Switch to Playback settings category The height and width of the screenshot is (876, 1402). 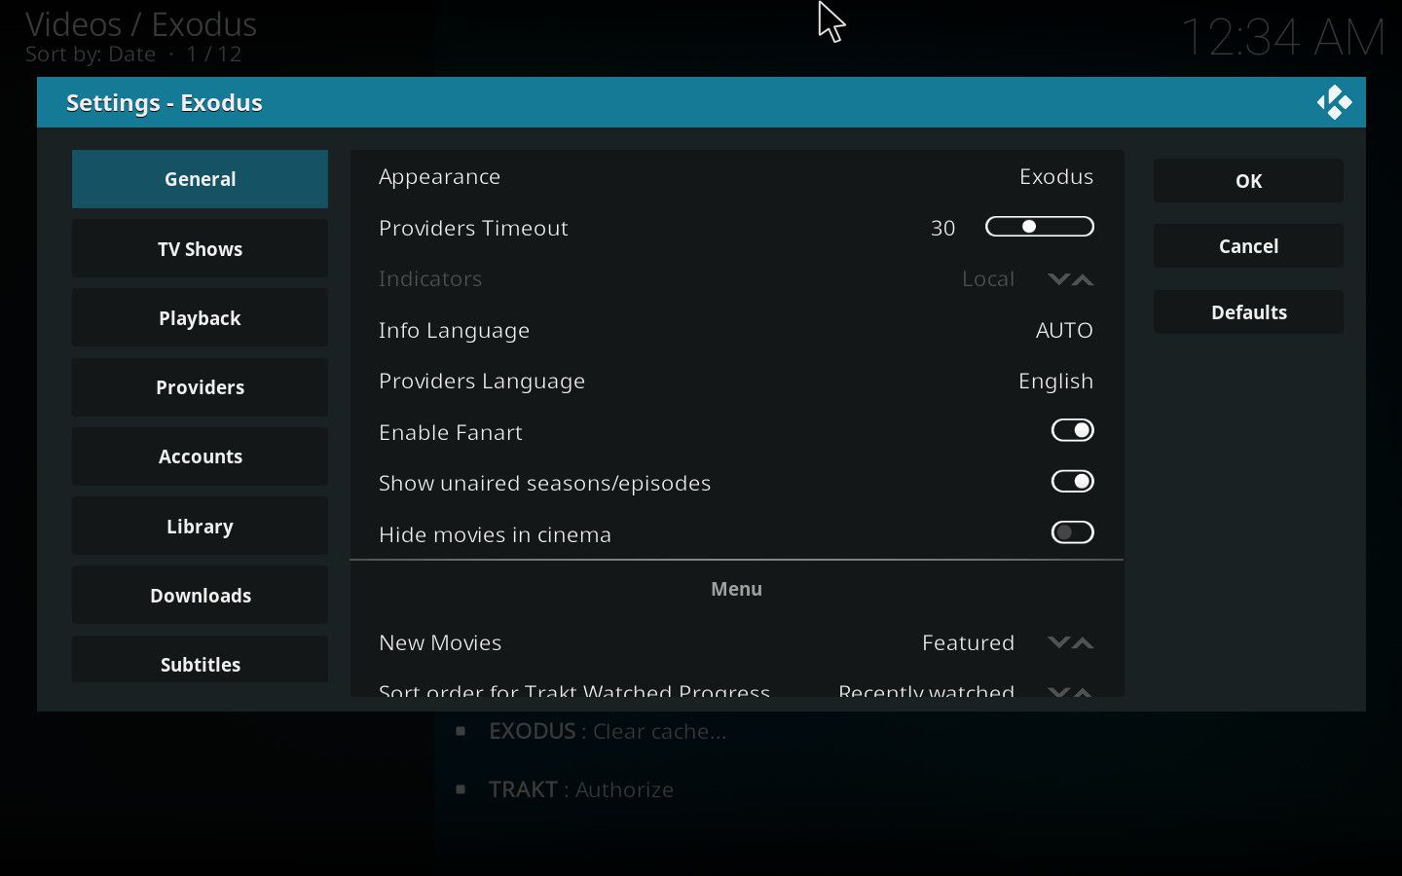tap(200, 318)
